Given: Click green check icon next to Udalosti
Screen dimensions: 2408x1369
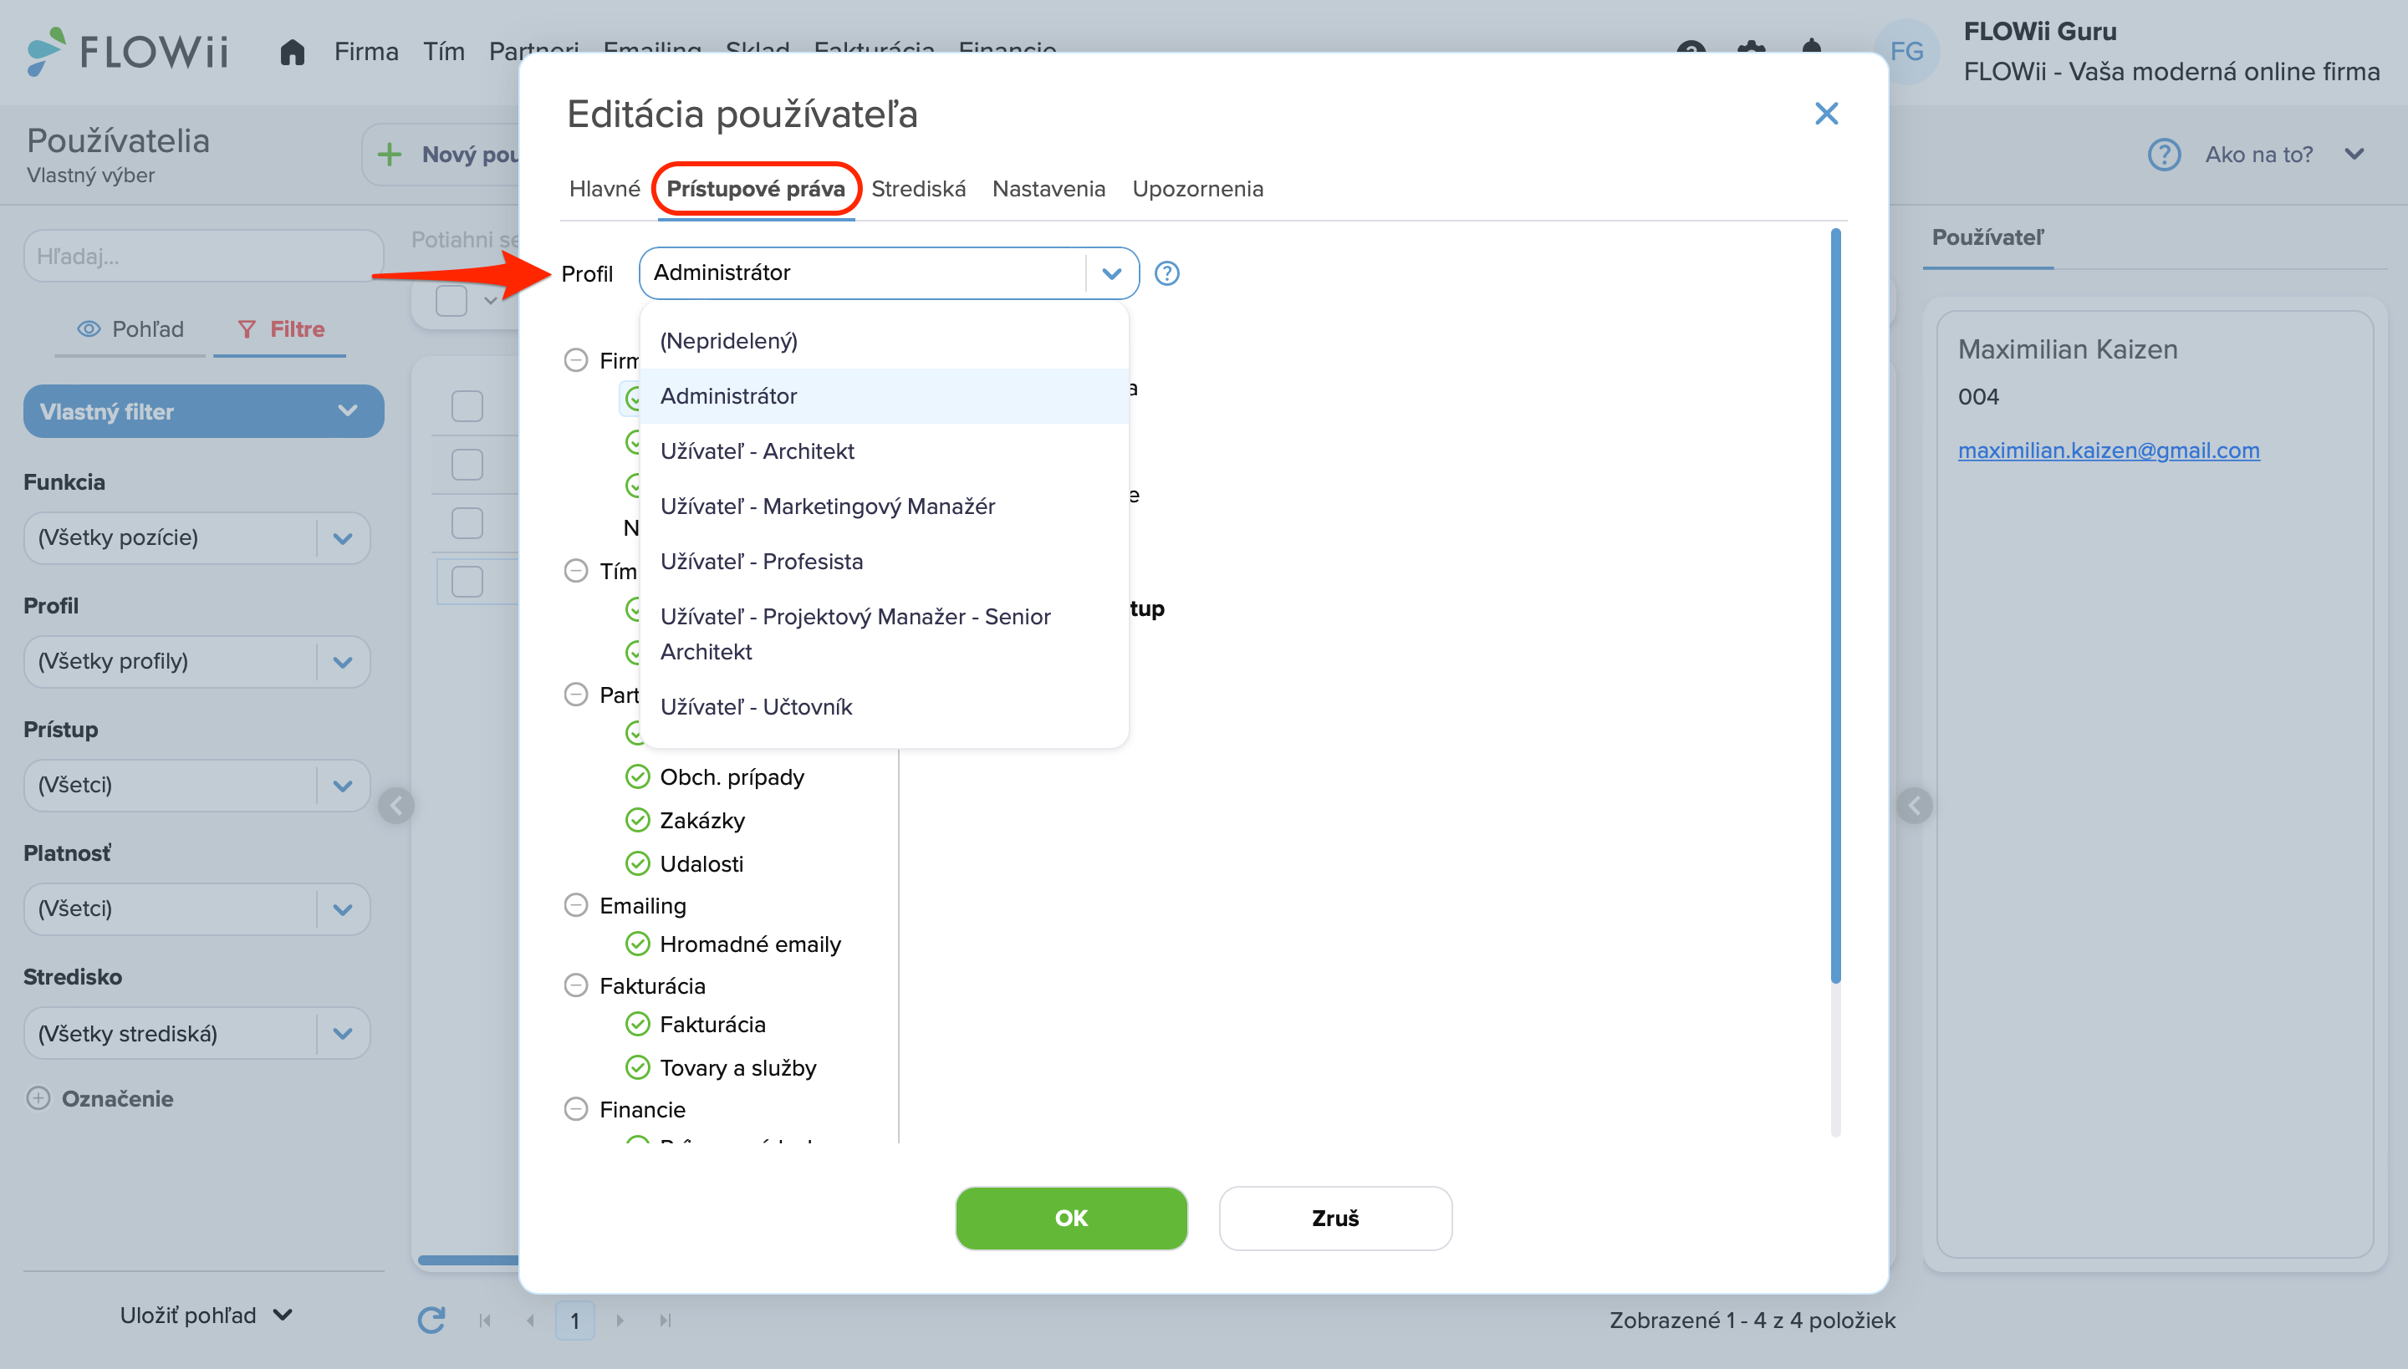Looking at the screenshot, I should point(638,863).
